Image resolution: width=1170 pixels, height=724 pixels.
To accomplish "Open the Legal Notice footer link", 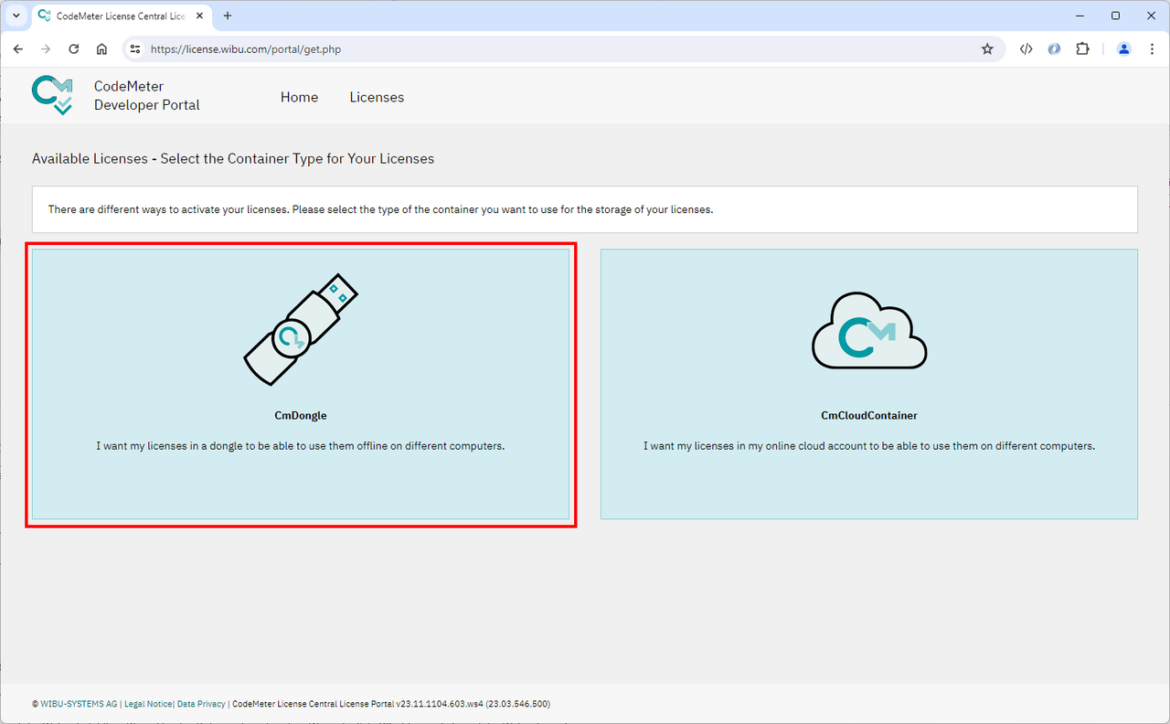I will (147, 704).
